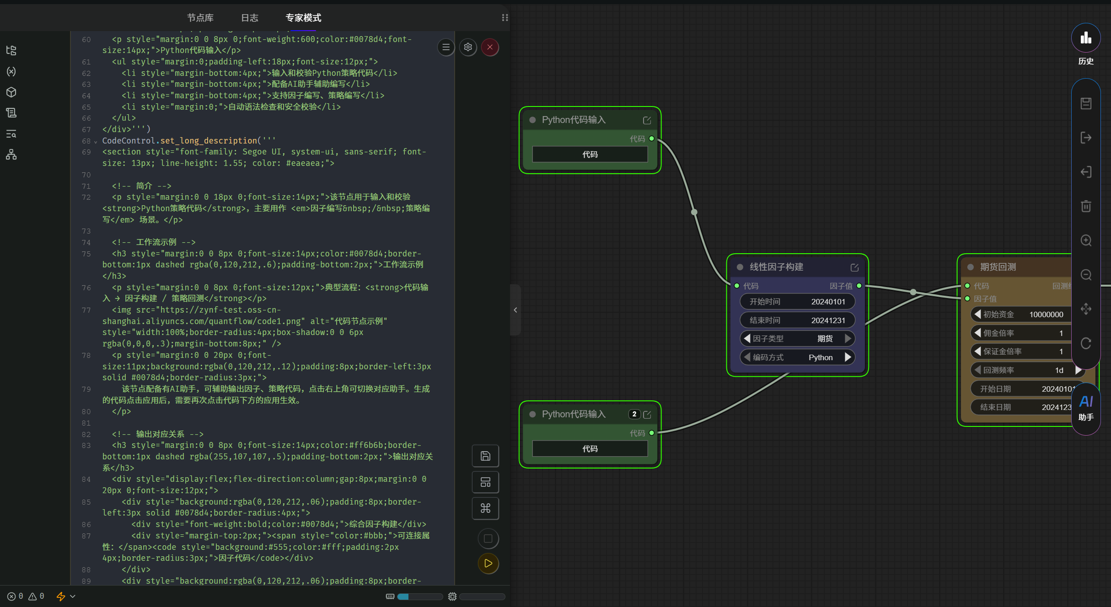Click the stop square button
Viewport: 1111px width, 607px height.
point(488,538)
